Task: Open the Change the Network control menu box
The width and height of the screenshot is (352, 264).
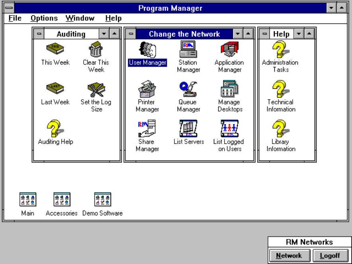Action: [131, 34]
